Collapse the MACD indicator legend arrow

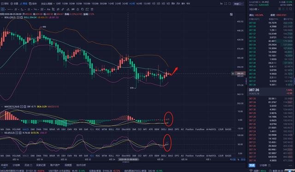(x=2, y=107)
